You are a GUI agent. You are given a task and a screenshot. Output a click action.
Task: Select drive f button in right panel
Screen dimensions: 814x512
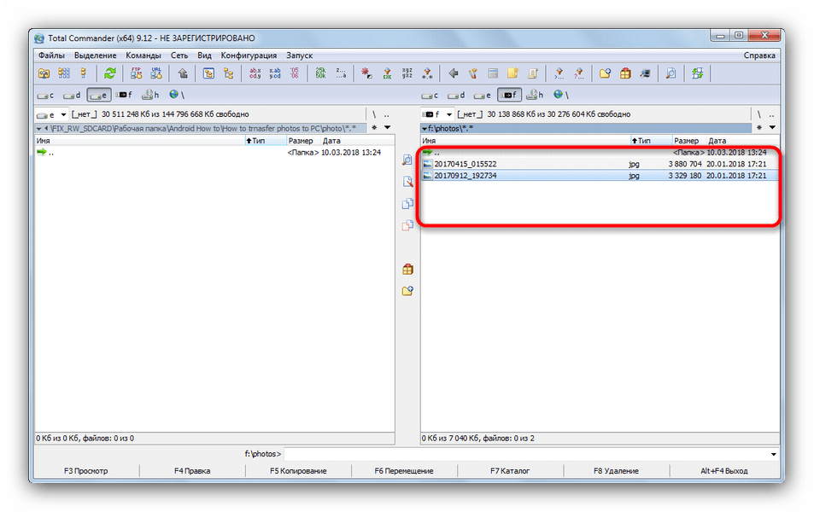[509, 95]
